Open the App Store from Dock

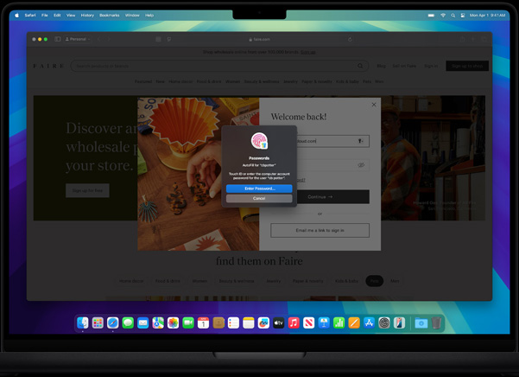tap(369, 323)
